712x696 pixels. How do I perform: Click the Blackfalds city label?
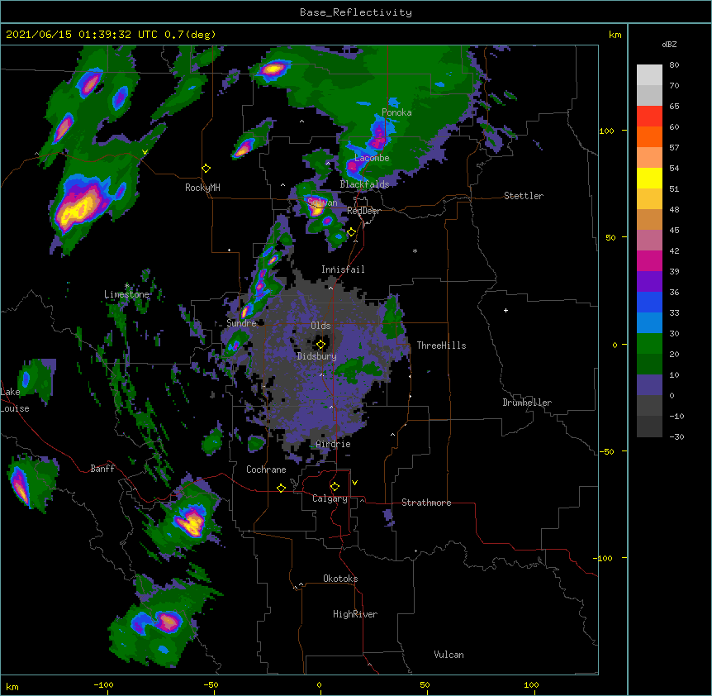364,184
